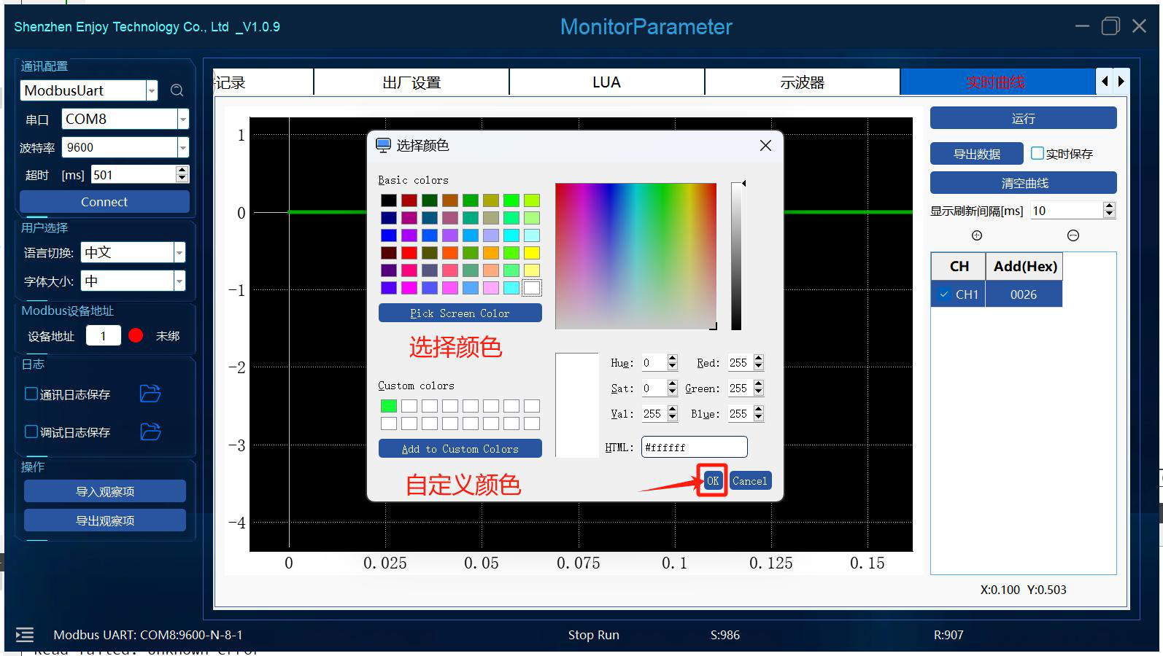Click the search magnifier icon beside ModbusUart
The image size is (1163, 656).
pos(177,90)
